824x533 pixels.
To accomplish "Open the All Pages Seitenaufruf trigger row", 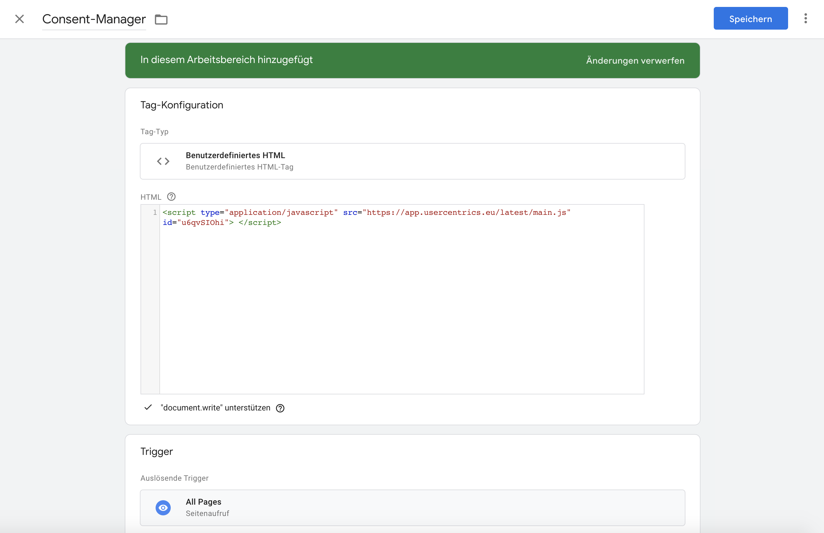I will [412, 507].
